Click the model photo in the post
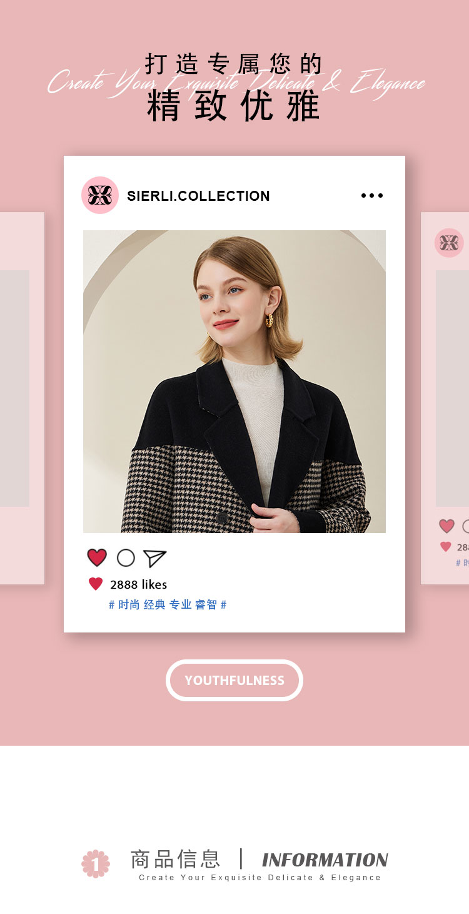The image size is (469, 914). 234,382
